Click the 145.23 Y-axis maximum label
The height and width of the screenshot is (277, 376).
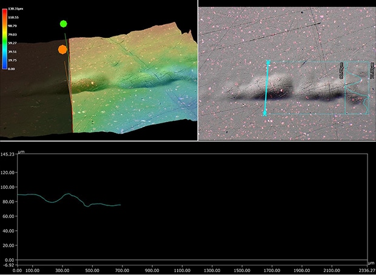pyautogui.click(x=8, y=154)
